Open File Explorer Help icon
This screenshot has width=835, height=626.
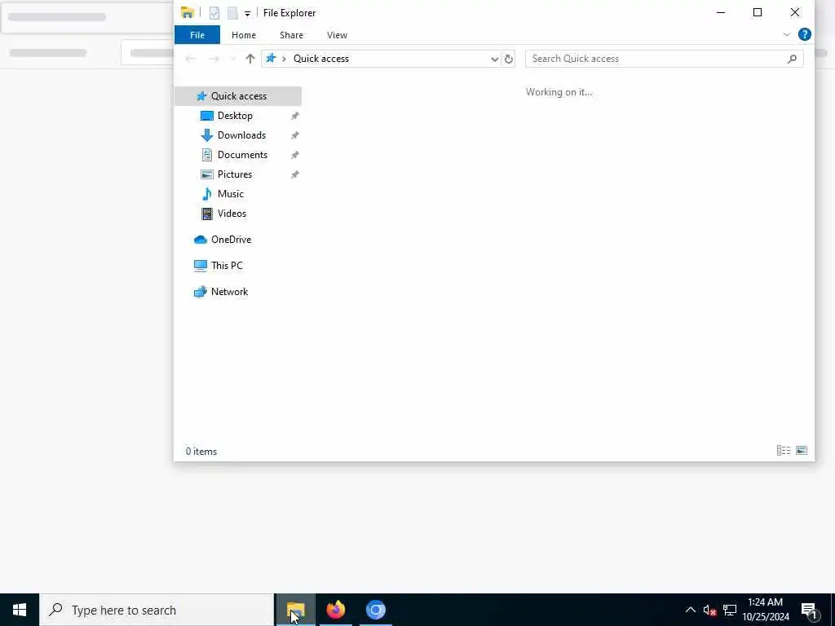[805, 34]
